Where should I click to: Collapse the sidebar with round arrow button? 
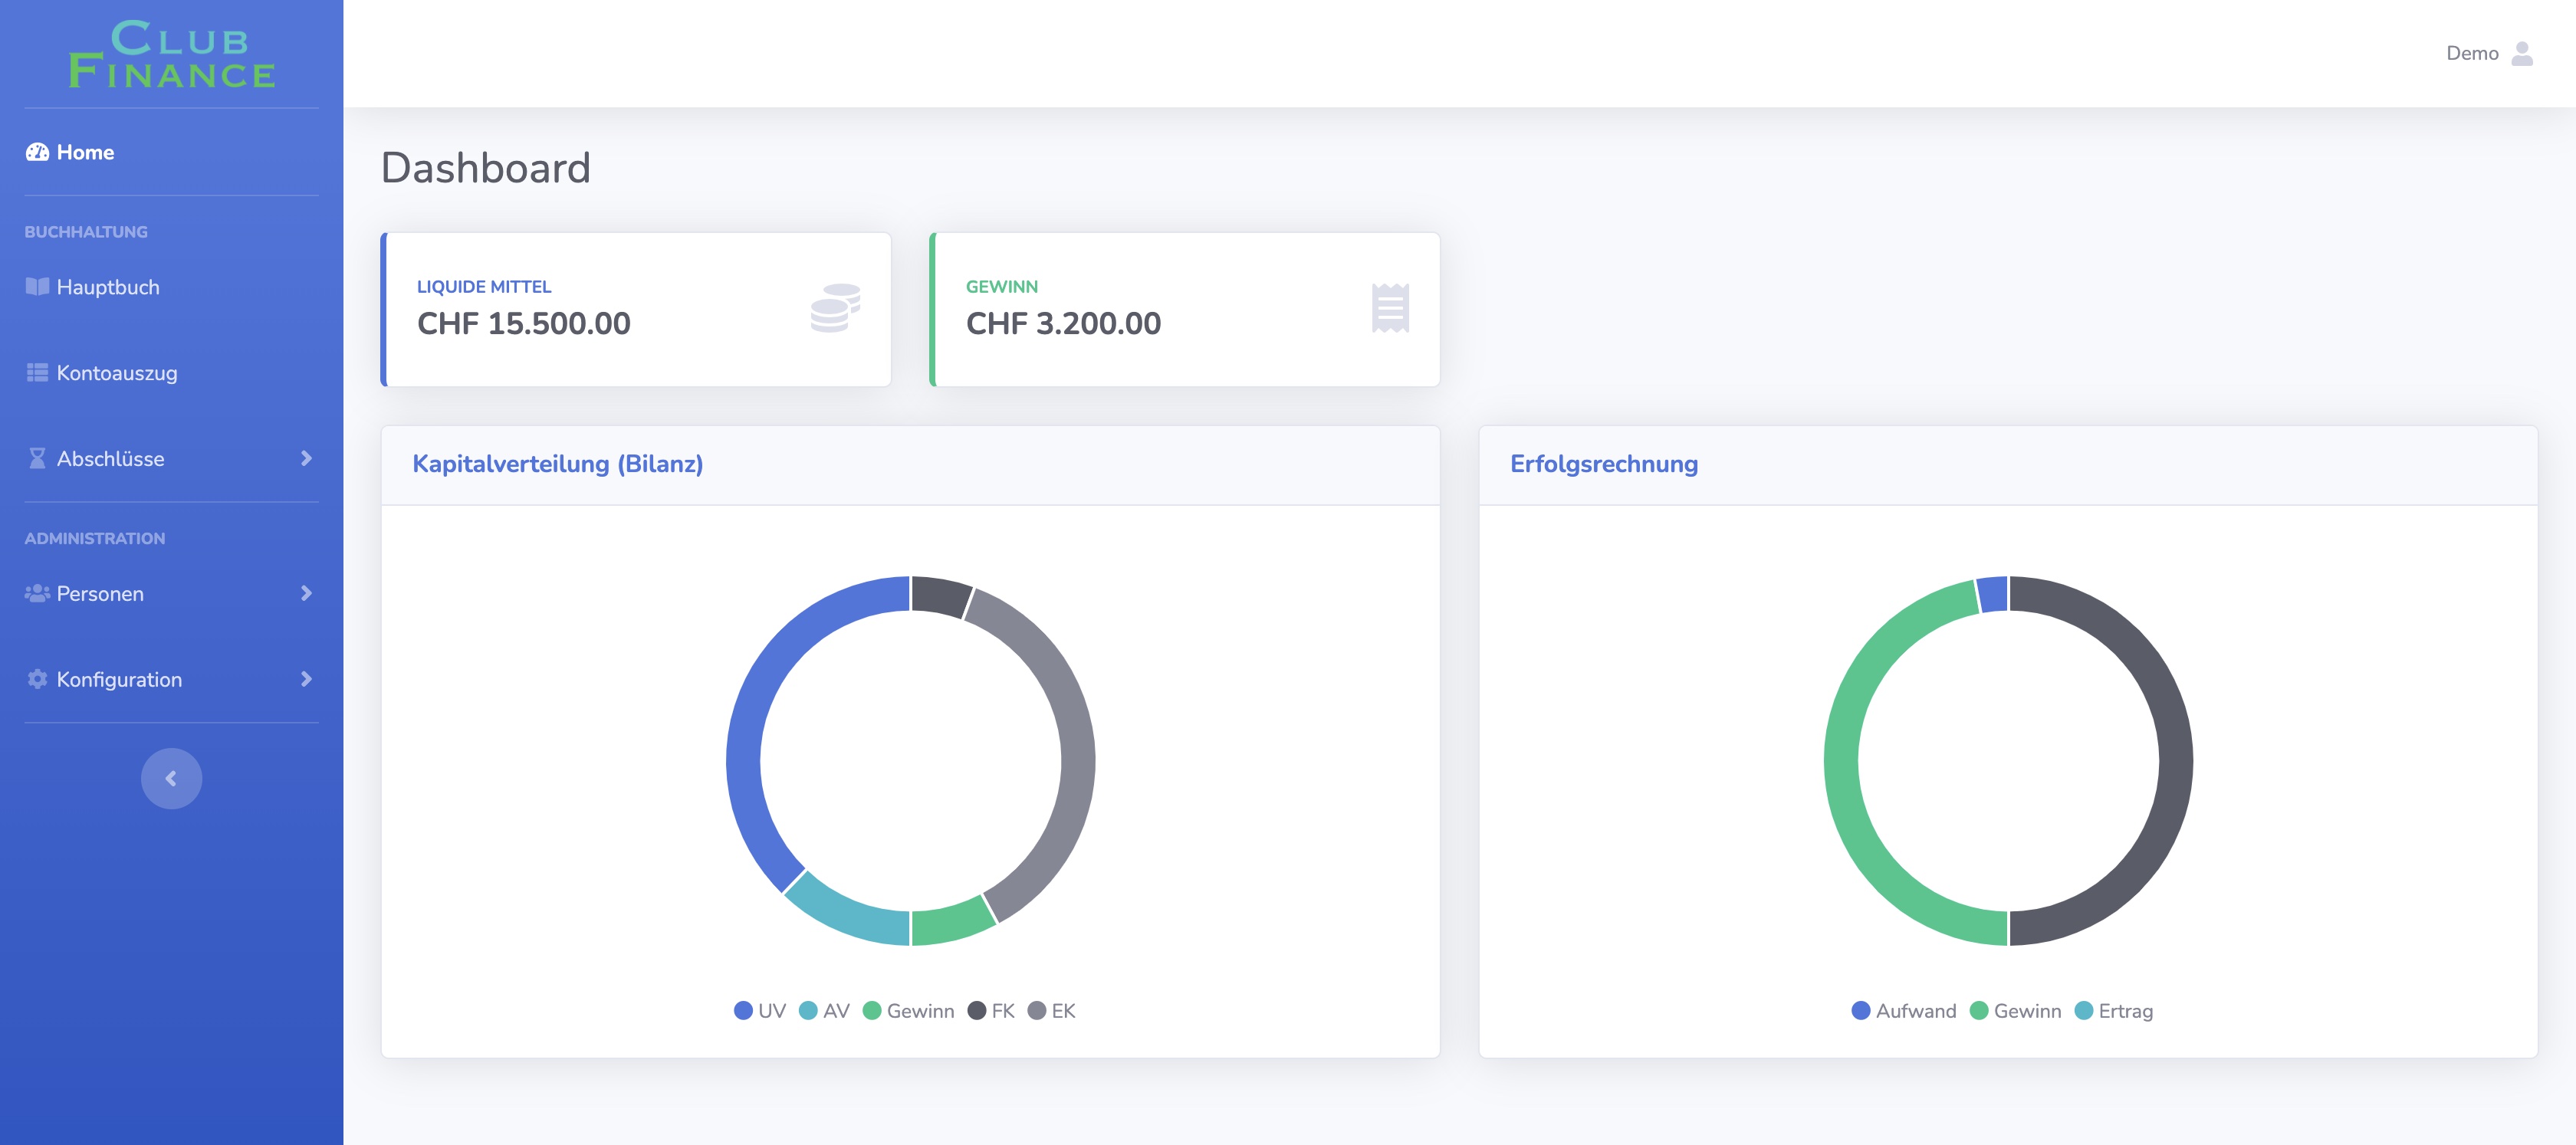coord(171,779)
